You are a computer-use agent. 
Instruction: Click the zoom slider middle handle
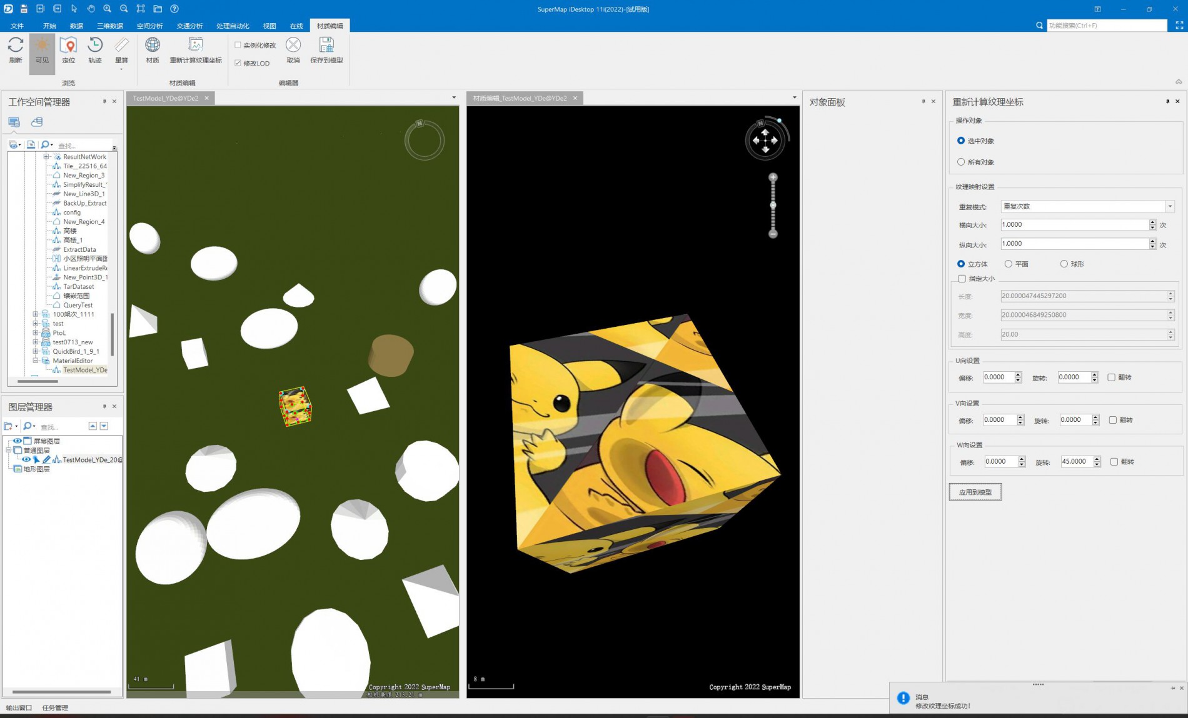[773, 205]
